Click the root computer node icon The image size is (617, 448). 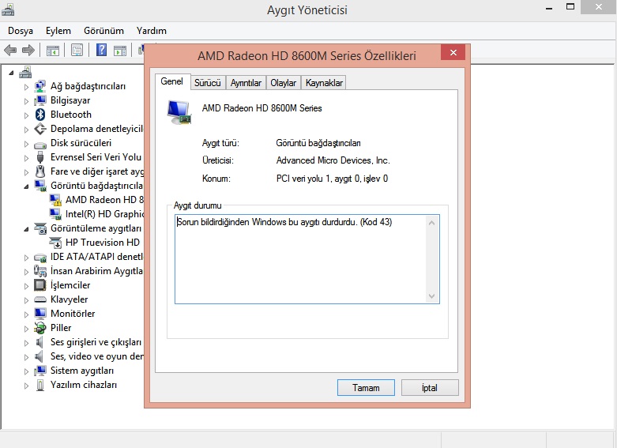point(25,72)
